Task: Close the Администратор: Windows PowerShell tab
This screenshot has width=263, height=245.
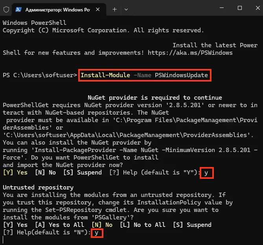Action: pyautogui.click(x=97, y=9)
